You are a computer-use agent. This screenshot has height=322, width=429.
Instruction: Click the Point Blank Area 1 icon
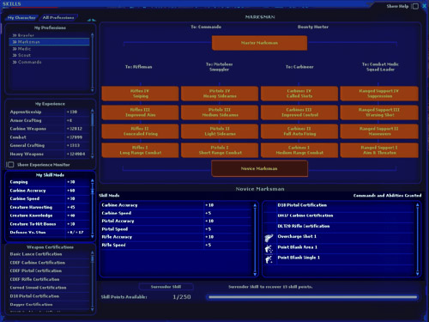coord(269,248)
